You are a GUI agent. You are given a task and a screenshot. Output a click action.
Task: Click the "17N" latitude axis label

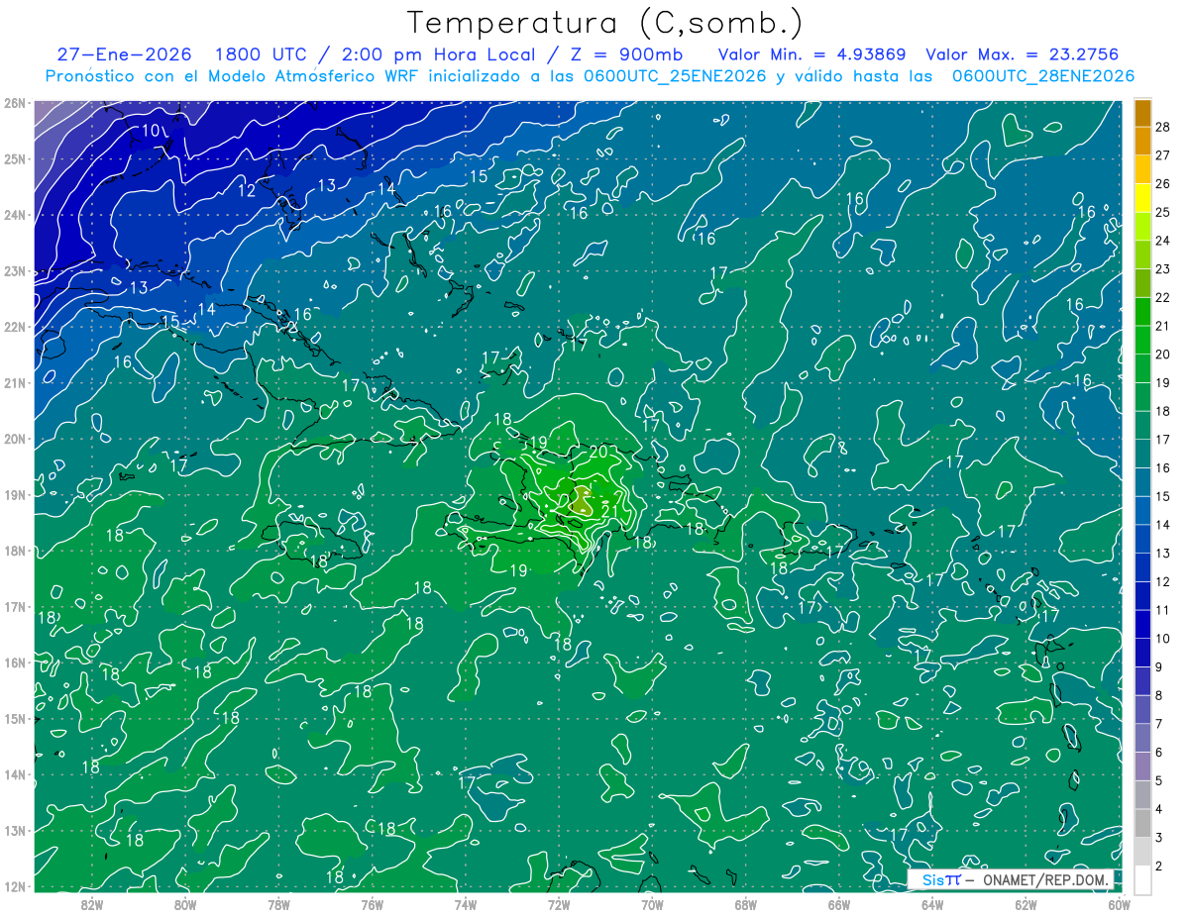pyautogui.click(x=15, y=606)
